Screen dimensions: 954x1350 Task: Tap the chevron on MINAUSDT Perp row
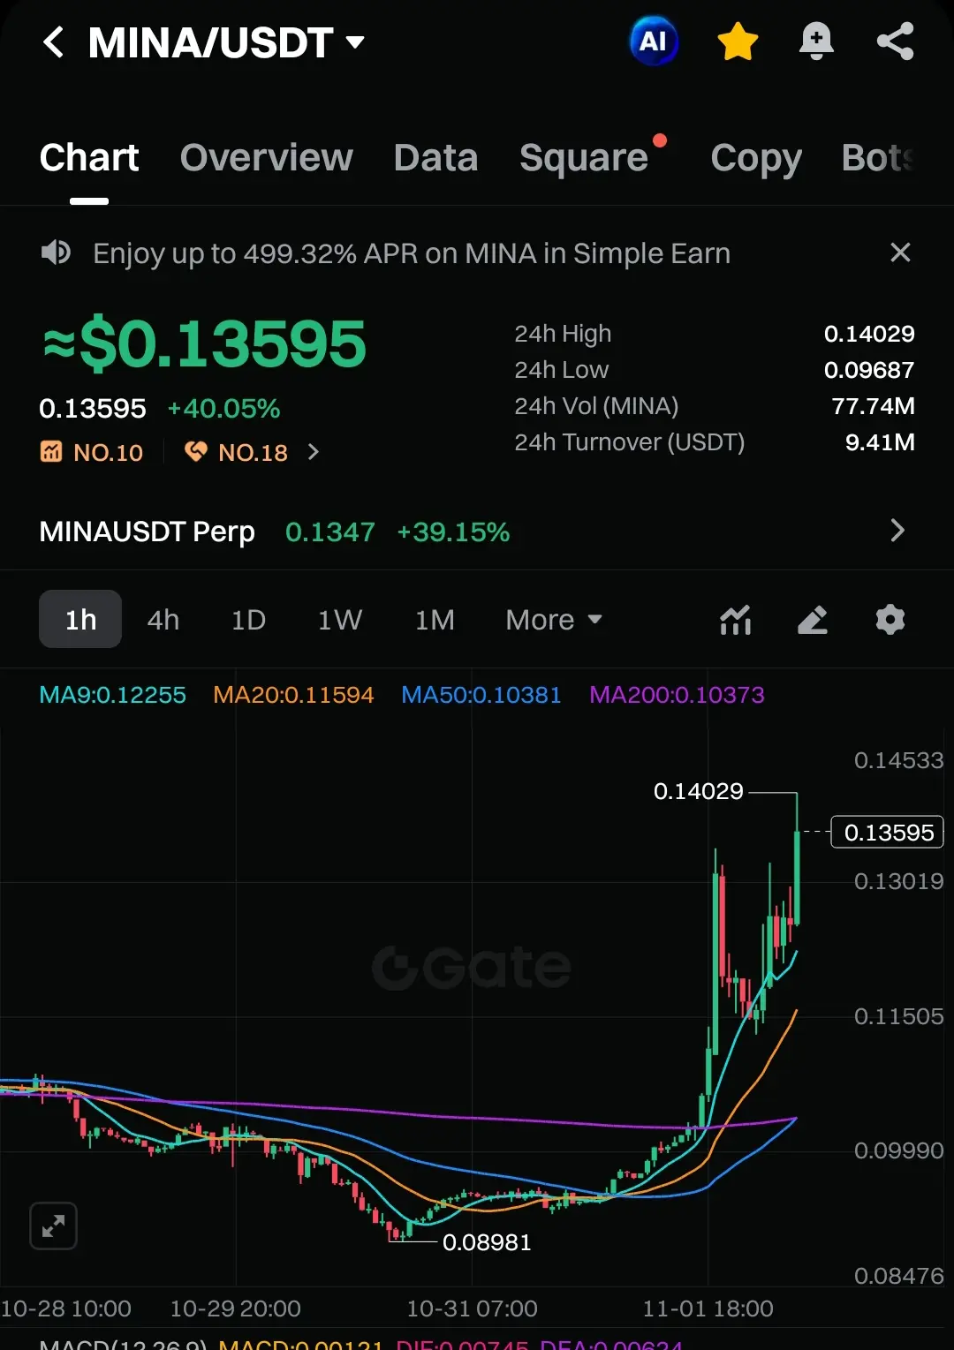tap(897, 531)
